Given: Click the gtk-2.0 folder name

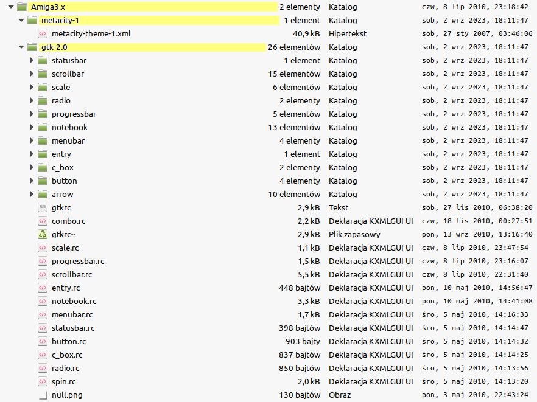Looking at the screenshot, I should tap(54, 47).
